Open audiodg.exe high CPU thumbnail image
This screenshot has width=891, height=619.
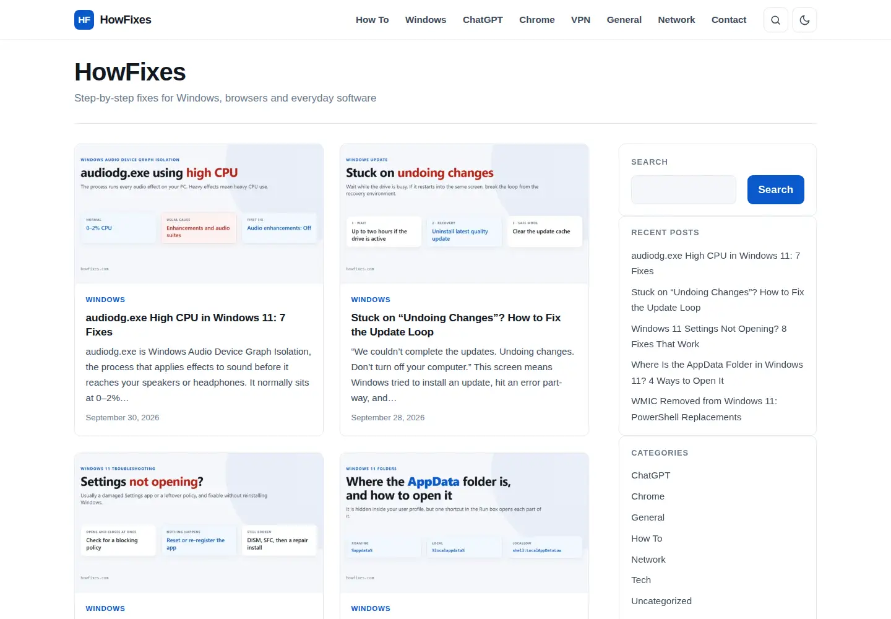pyautogui.click(x=199, y=214)
